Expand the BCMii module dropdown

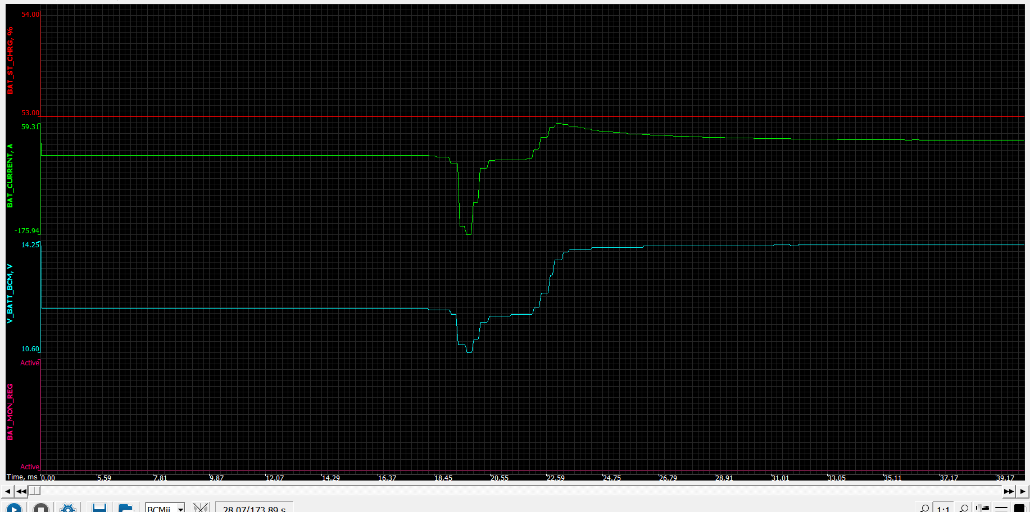click(180, 509)
